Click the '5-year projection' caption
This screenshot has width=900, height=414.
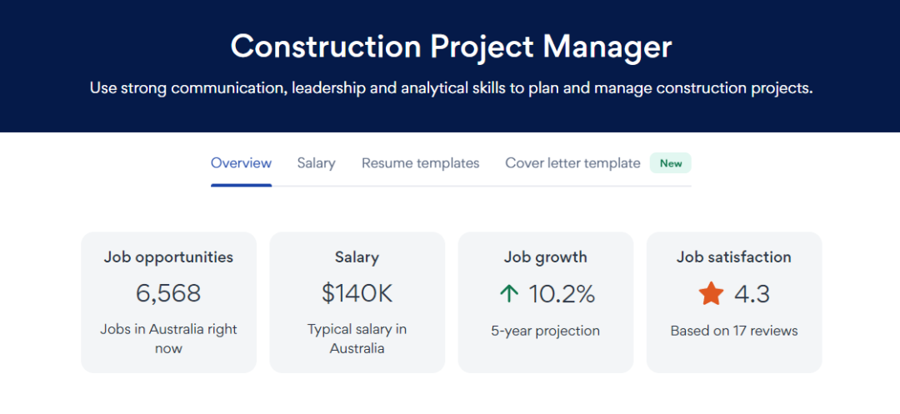[546, 331]
